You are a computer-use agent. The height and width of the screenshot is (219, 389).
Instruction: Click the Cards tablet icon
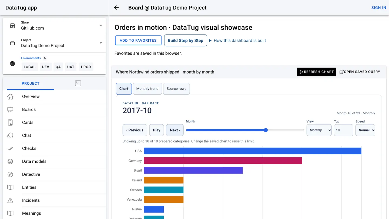(x=10, y=122)
